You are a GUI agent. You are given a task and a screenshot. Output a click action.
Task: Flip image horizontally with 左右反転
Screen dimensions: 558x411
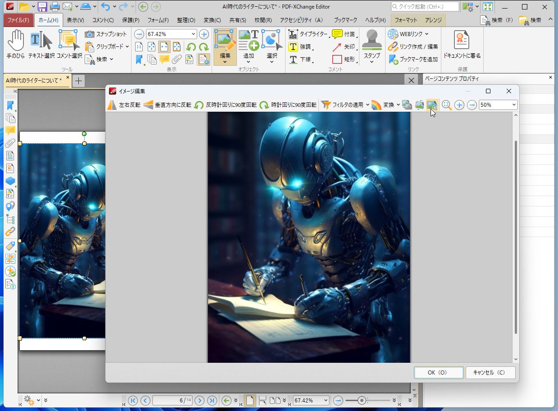124,105
